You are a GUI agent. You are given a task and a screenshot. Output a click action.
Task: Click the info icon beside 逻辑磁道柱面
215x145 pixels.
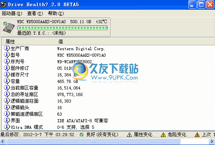(7, 101)
